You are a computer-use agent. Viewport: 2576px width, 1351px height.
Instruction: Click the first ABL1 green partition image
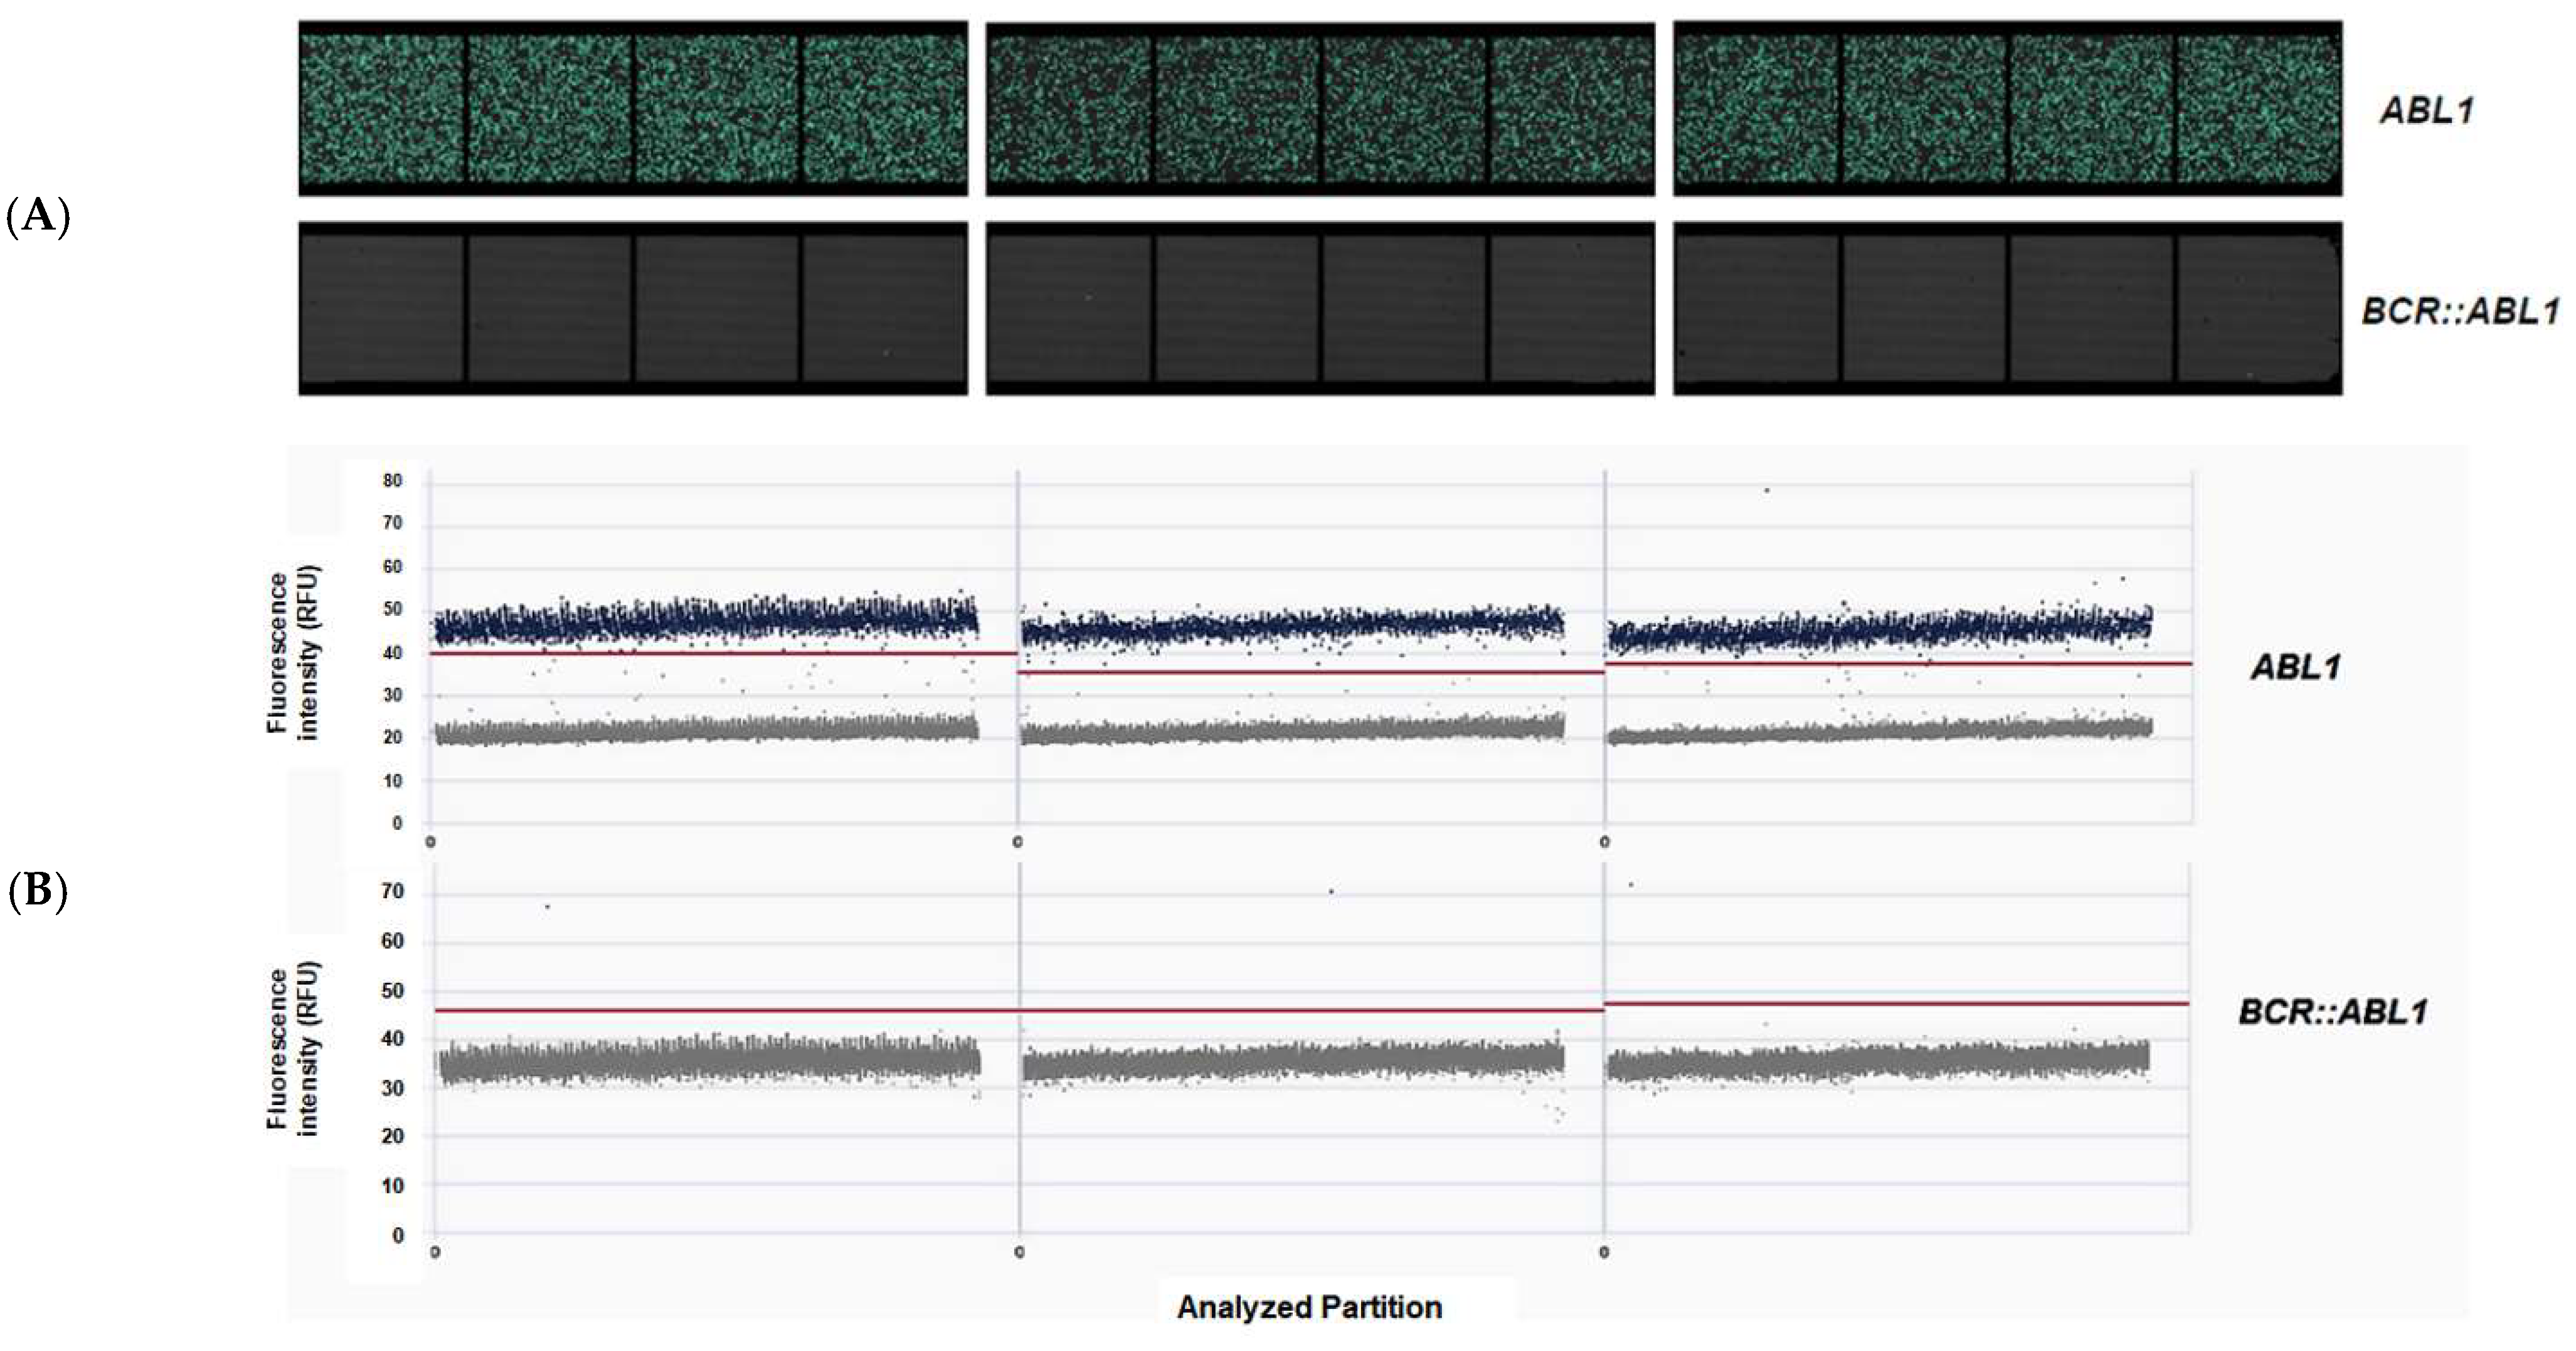tap(632, 108)
